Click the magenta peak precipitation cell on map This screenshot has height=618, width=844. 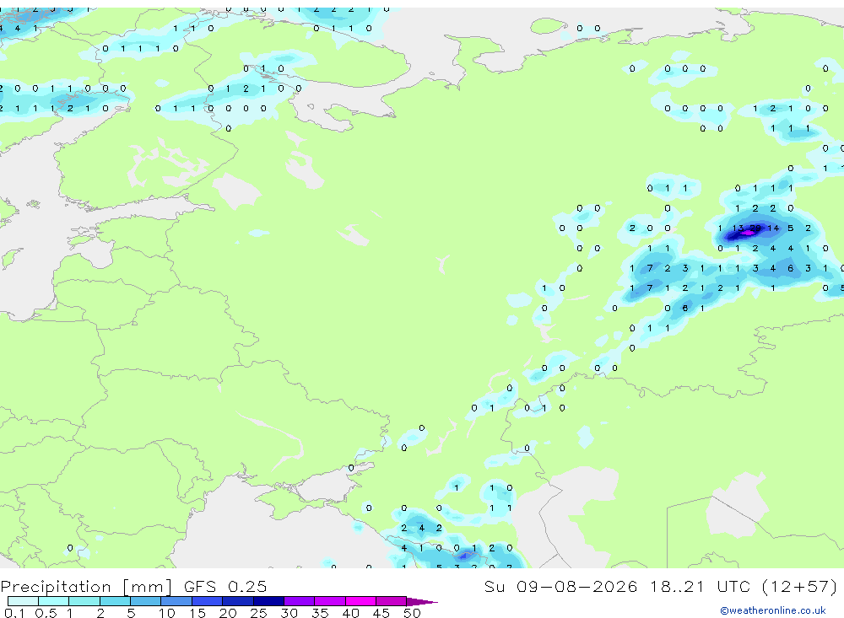point(748,233)
